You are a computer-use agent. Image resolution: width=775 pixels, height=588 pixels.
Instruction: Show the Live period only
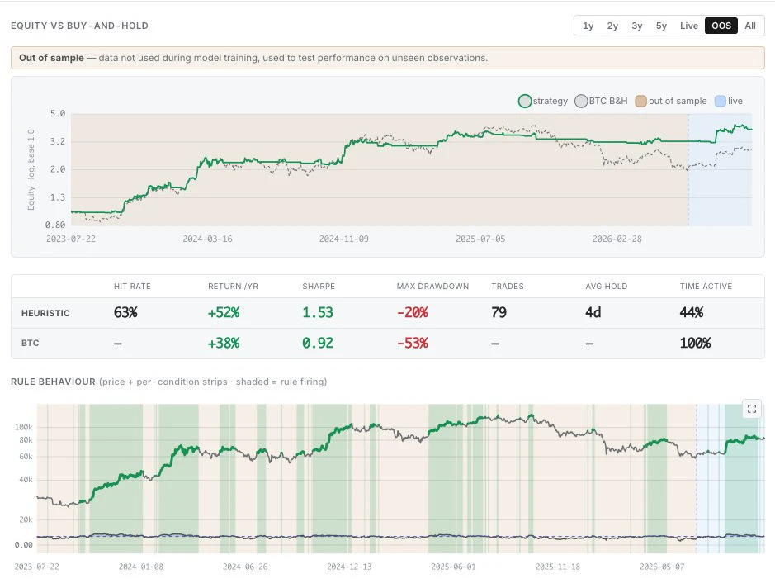point(688,26)
